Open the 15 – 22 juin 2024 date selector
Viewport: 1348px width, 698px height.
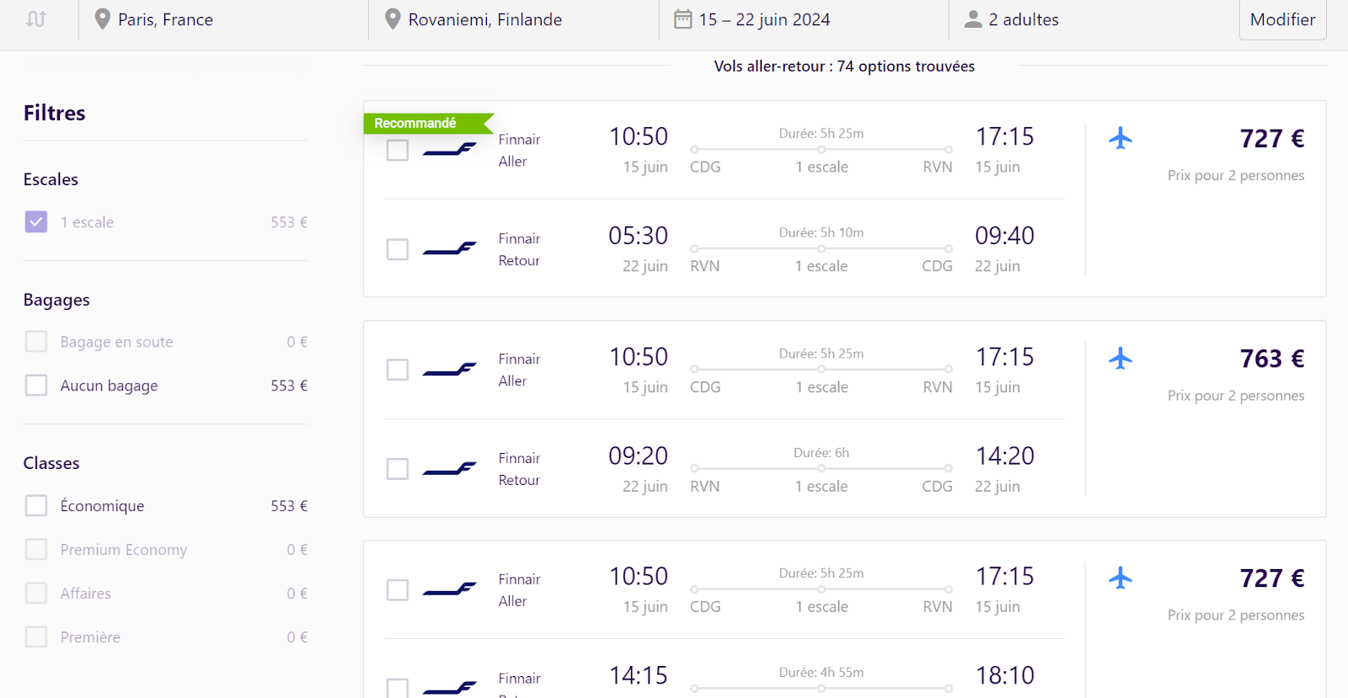(804, 19)
